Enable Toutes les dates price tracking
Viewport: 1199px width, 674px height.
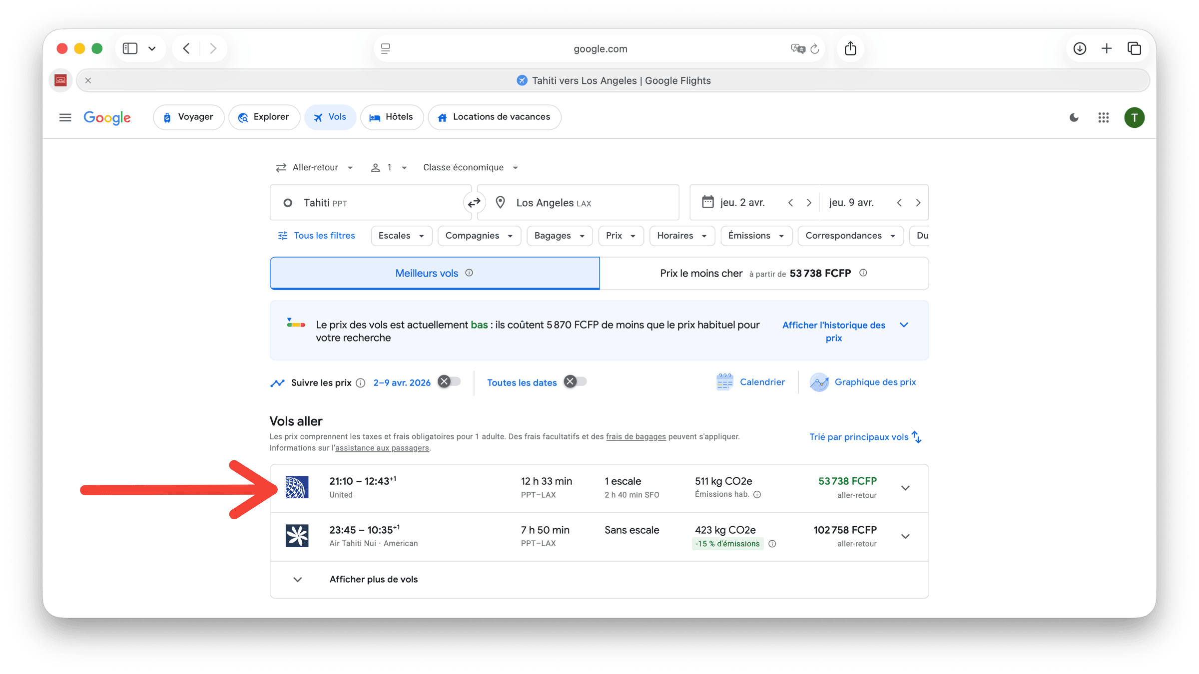click(x=575, y=382)
